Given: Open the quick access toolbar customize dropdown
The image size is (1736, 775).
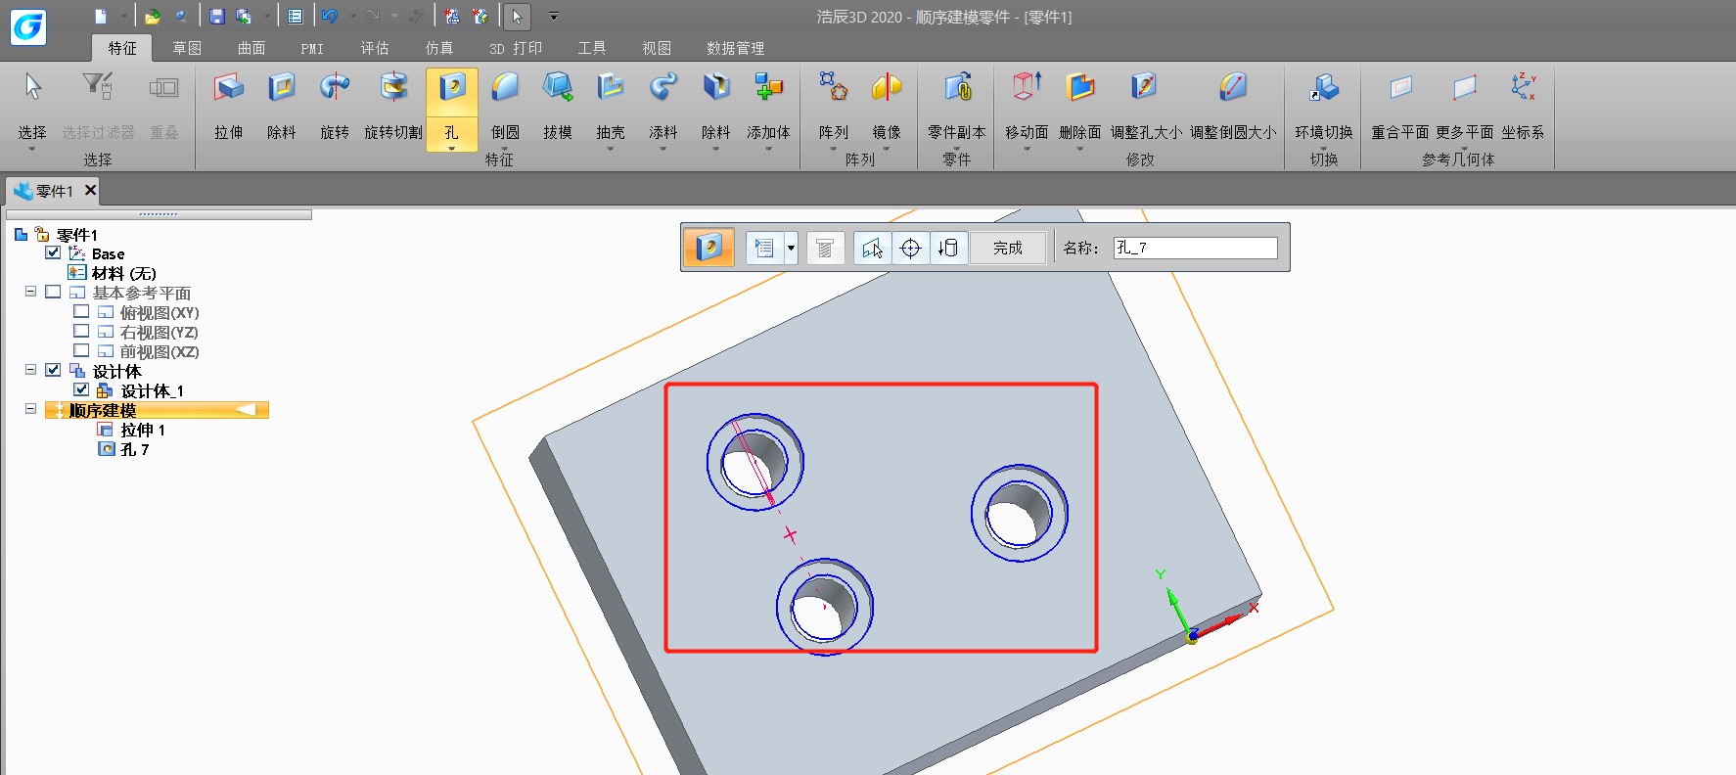Looking at the screenshot, I should pyautogui.click(x=553, y=16).
